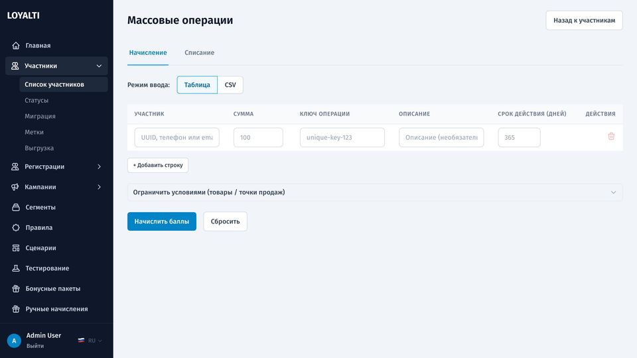Collapse the Участники menu chevron
The width and height of the screenshot is (637, 358).
point(99,66)
